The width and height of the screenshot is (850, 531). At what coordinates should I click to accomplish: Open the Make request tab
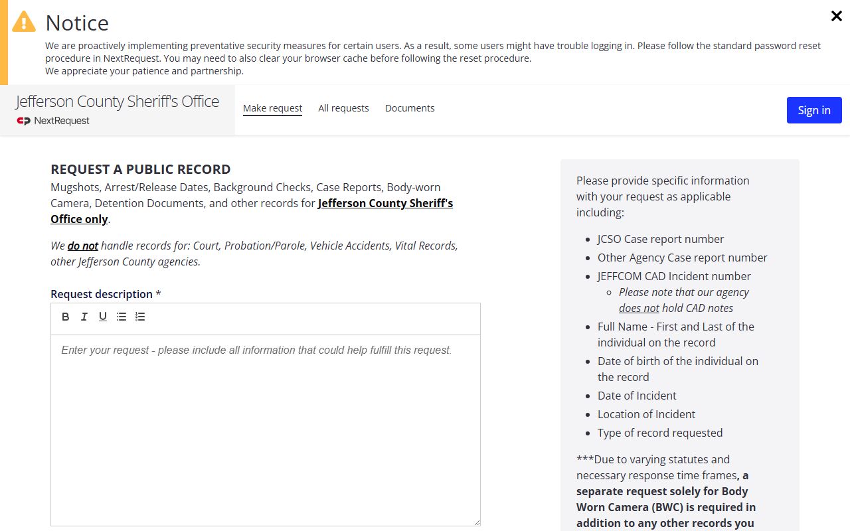272,108
